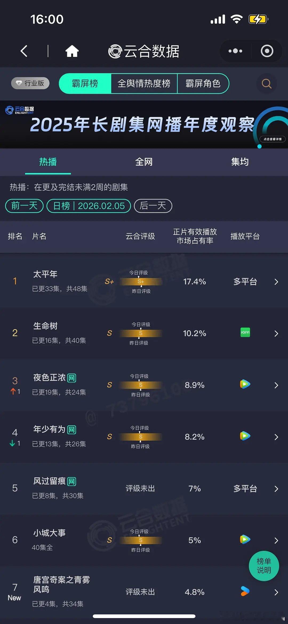288x624 pixels.
Task: Tap the back arrow at top left
Action: point(24,51)
